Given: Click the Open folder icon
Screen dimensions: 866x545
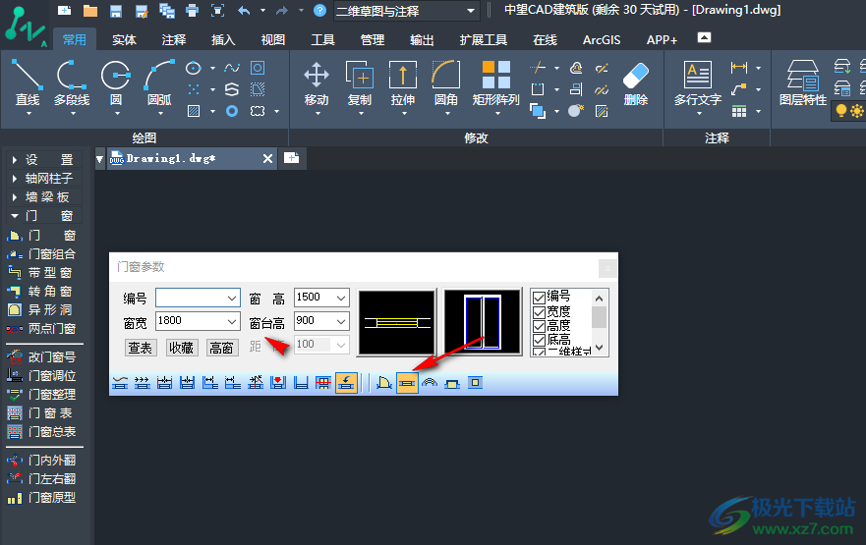Looking at the screenshot, I should 90,11.
